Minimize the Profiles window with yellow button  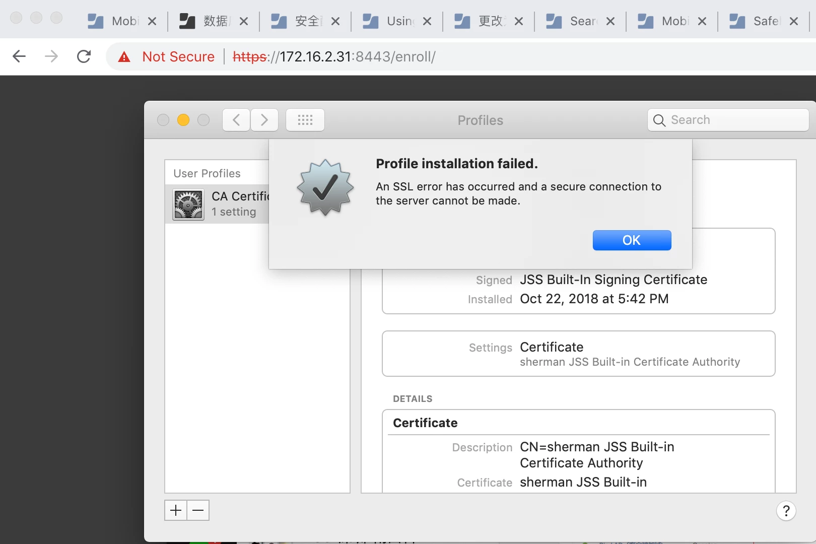click(x=183, y=120)
